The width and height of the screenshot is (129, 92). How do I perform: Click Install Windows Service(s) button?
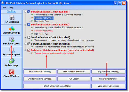coord(40,72)
